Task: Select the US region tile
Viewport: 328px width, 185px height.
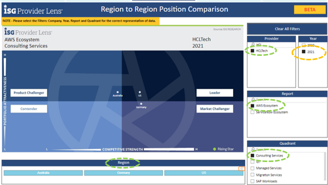Action: (203, 173)
